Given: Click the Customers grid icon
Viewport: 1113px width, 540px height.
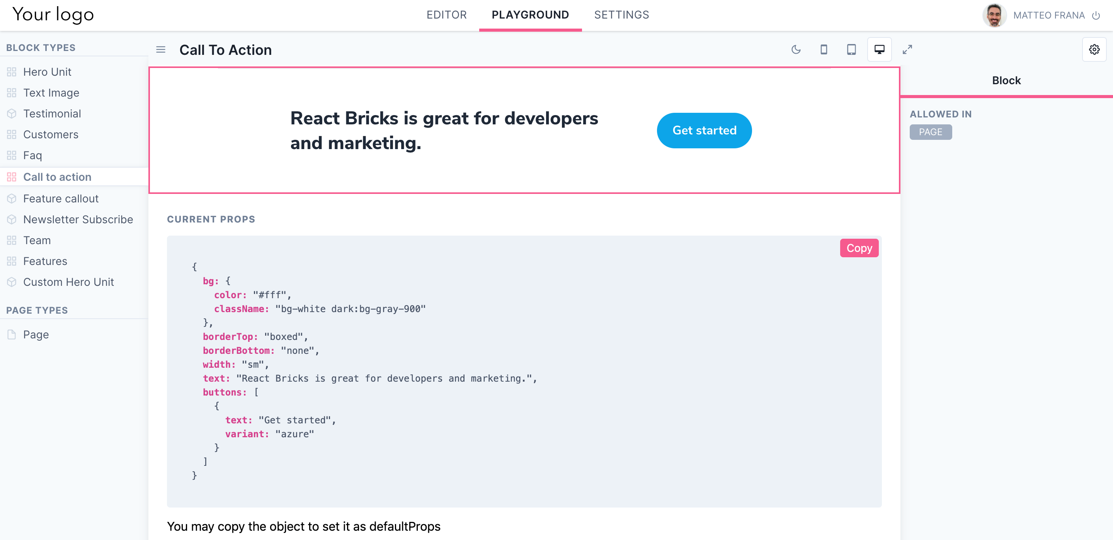Looking at the screenshot, I should (x=12, y=134).
